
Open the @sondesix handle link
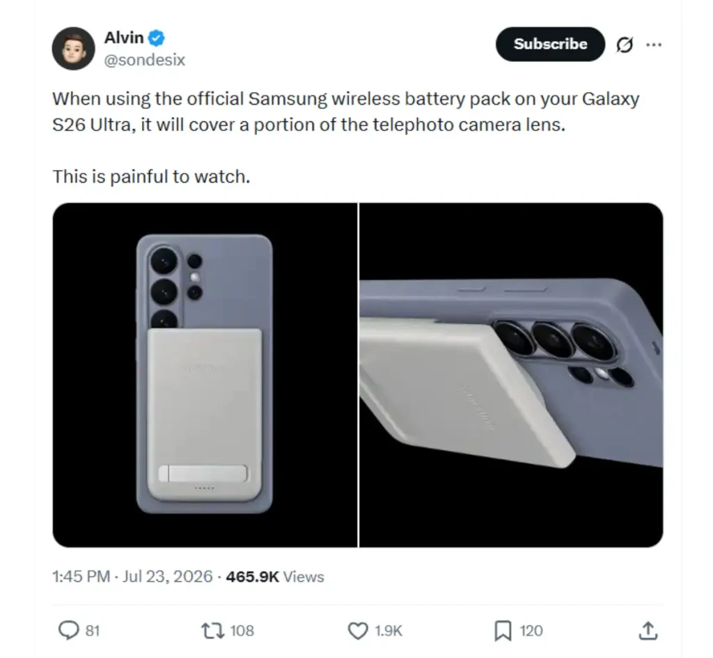point(145,60)
